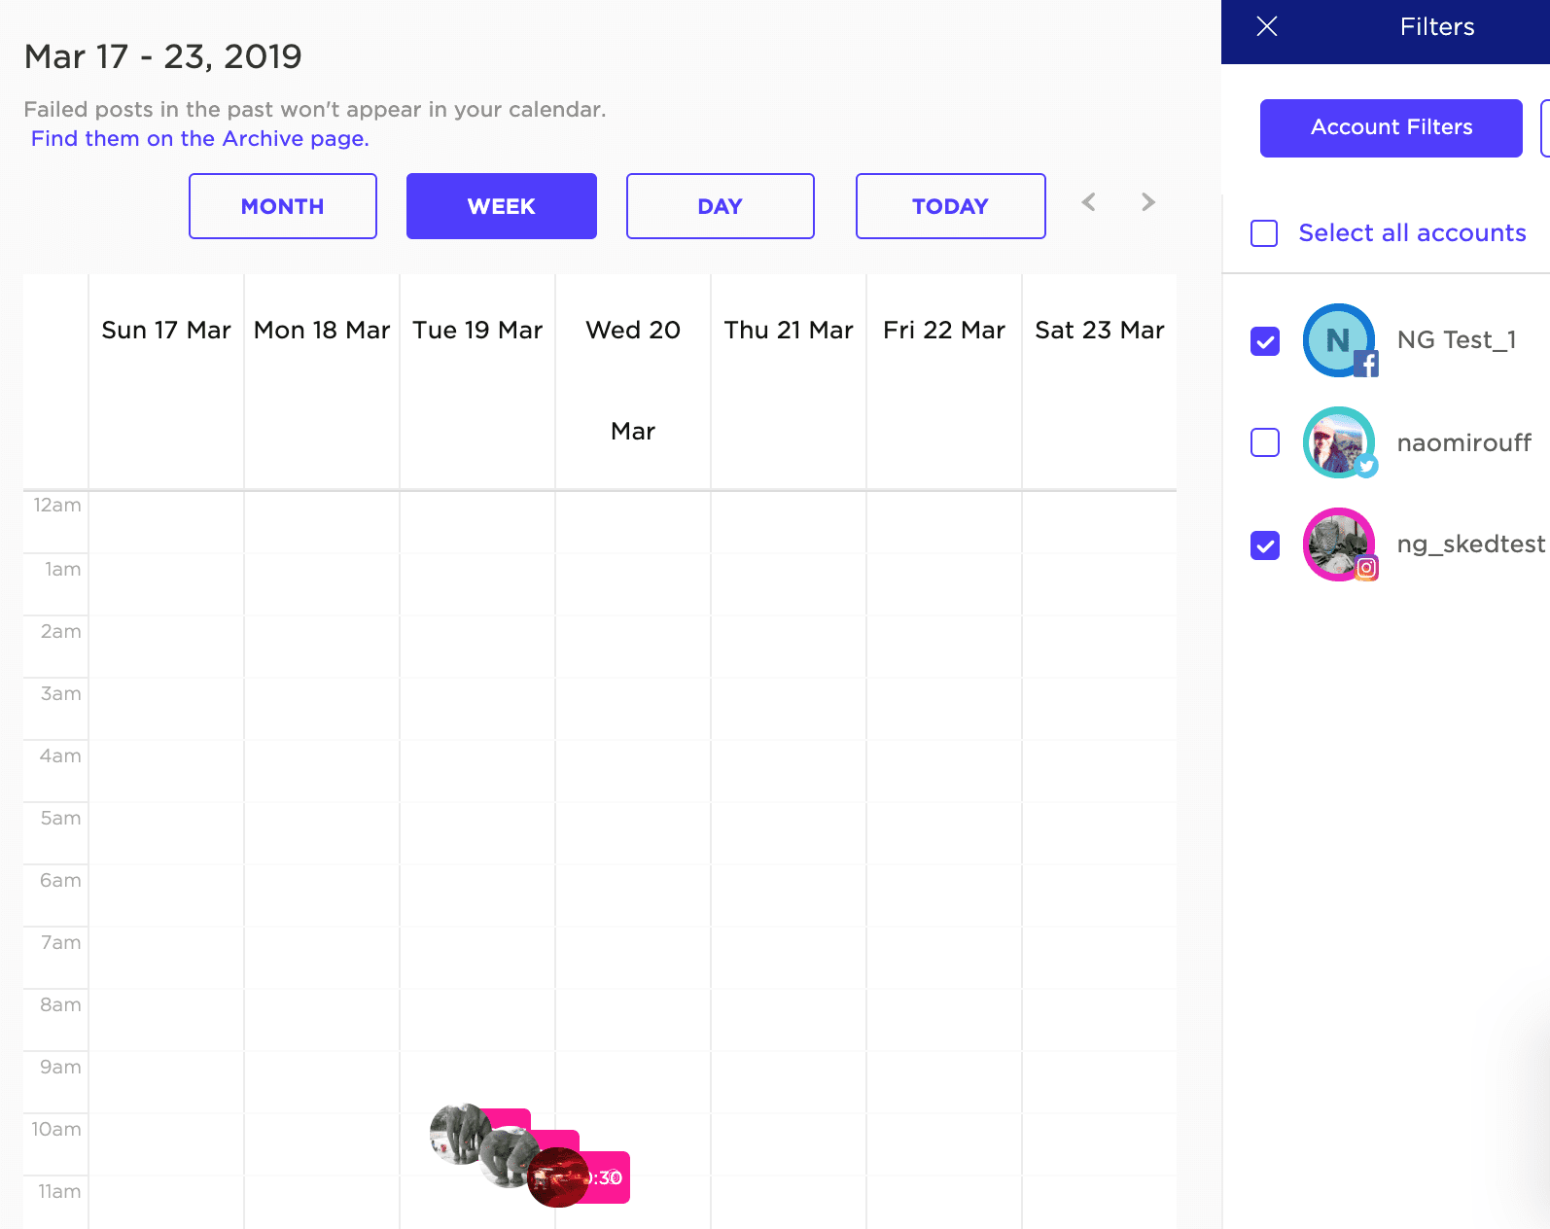Open Find them on the Archive page link

(x=200, y=139)
